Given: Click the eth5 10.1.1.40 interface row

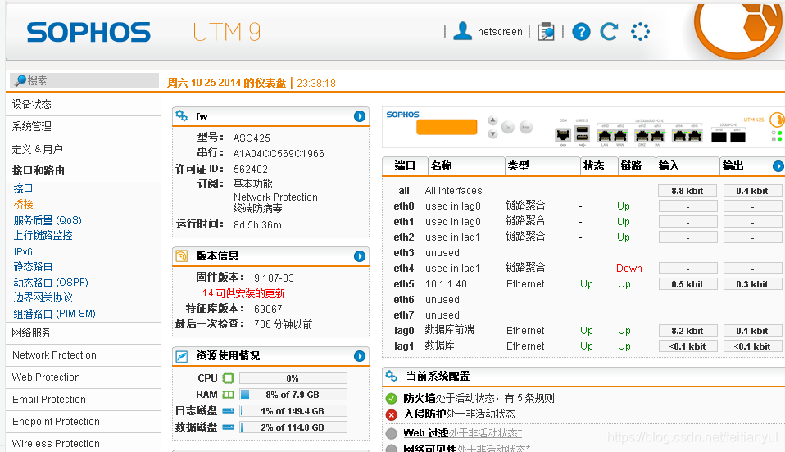Looking at the screenshot, I should pos(583,284).
